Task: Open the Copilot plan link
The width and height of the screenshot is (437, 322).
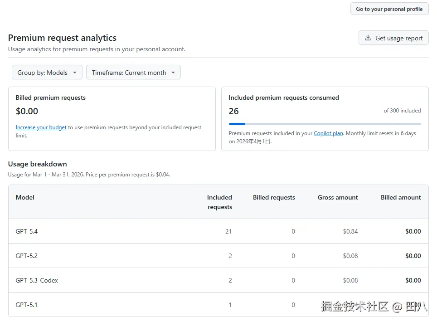Action: pyautogui.click(x=328, y=133)
